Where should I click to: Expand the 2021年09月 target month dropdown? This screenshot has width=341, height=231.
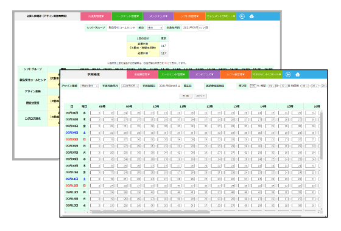pyautogui.click(x=130, y=86)
